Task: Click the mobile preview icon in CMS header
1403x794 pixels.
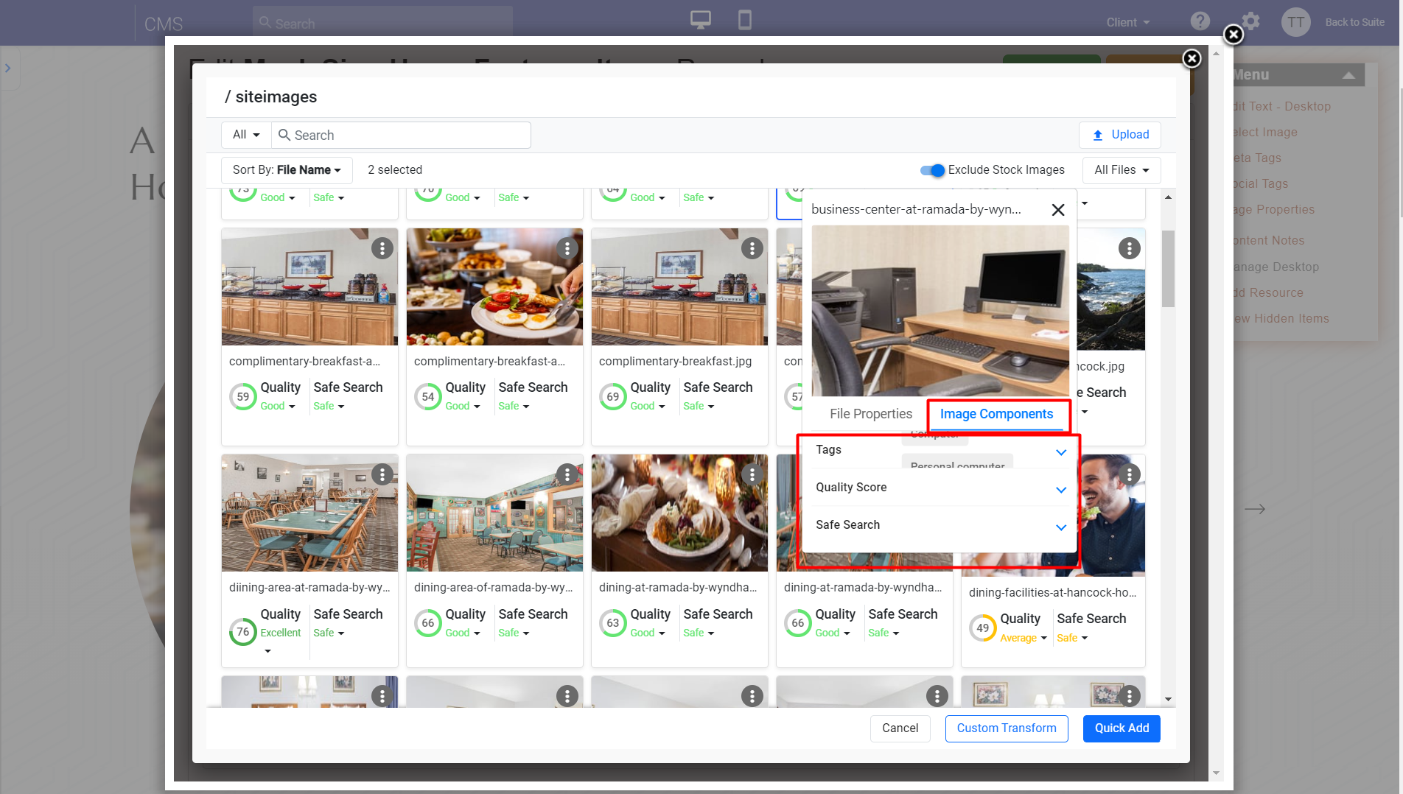Action: click(x=745, y=21)
